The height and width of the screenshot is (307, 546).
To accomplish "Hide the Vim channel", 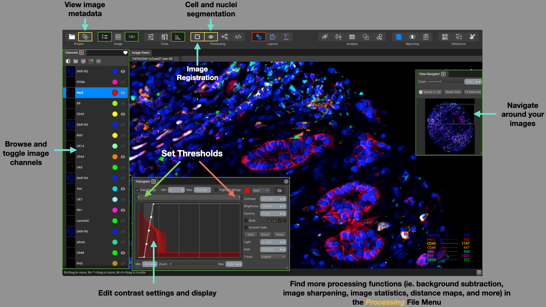I will (123, 189).
